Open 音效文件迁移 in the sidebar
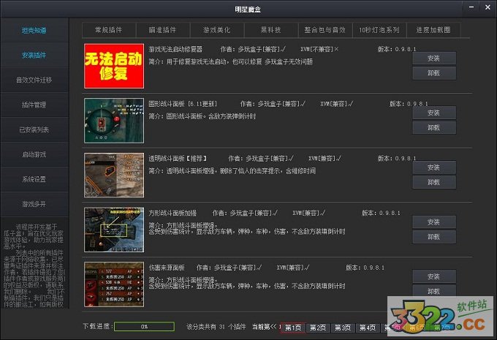This screenshot has width=497, height=340. (34, 80)
